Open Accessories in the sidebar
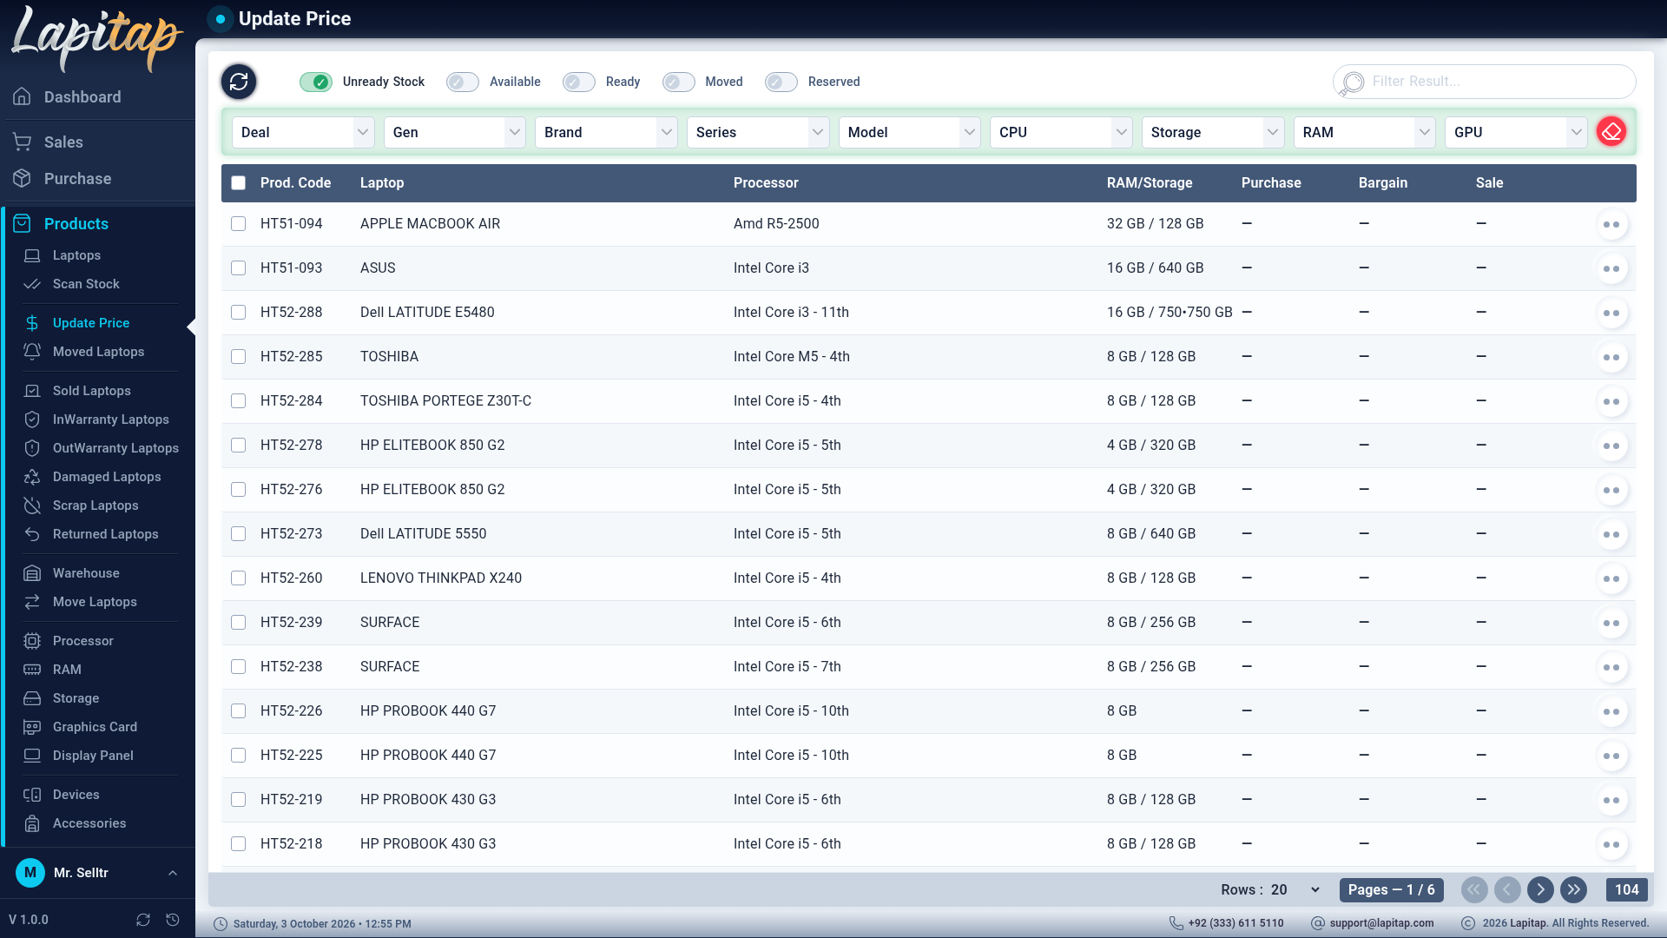The image size is (1667, 938). [x=89, y=823]
